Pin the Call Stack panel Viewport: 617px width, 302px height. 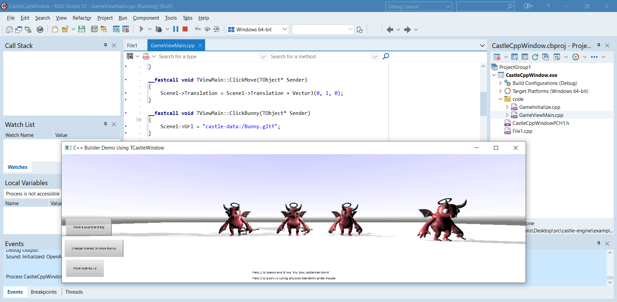click(x=105, y=45)
